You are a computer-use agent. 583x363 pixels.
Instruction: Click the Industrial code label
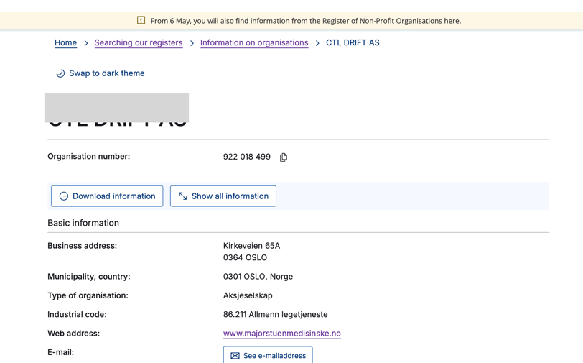tap(77, 315)
